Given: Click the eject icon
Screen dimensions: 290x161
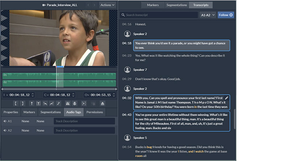Looking at the screenshot, I should pos(103,104).
